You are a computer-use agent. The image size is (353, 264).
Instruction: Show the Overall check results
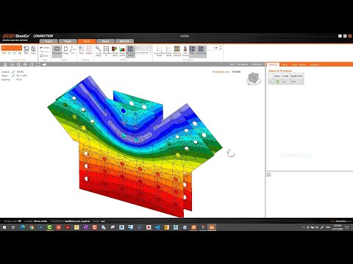pyautogui.click(x=115, y=51)
